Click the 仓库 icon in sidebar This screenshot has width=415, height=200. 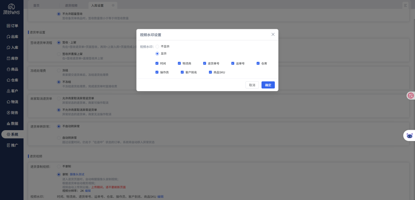click(9, 80)
